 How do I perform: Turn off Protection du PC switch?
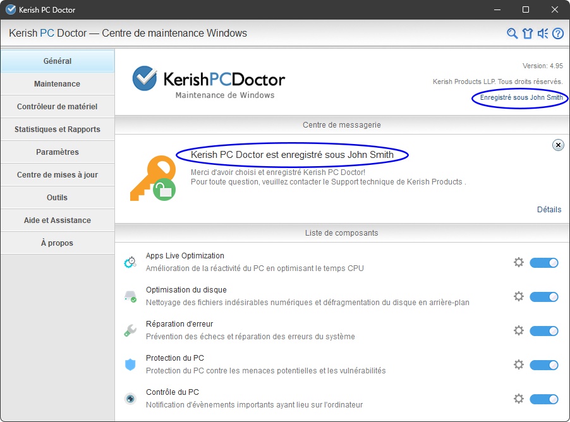(544, 365)
